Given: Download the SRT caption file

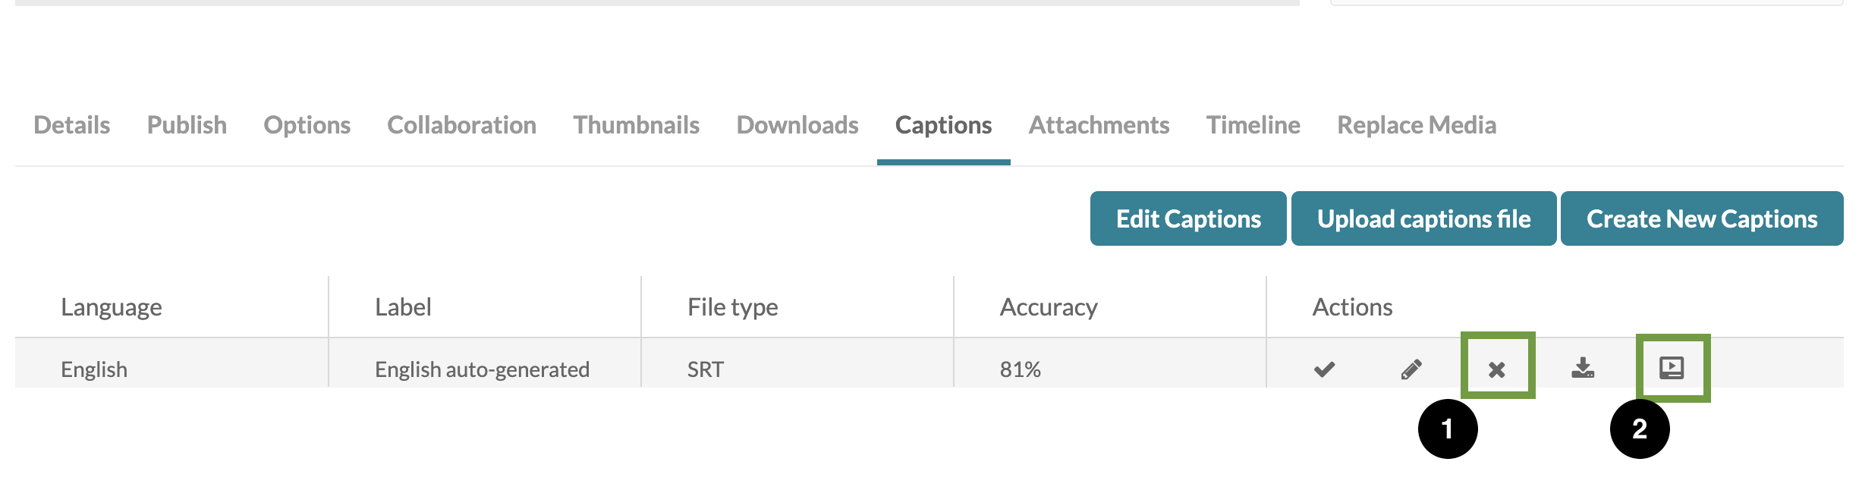Looking at the screenshot, I should tap(1583, 368).
